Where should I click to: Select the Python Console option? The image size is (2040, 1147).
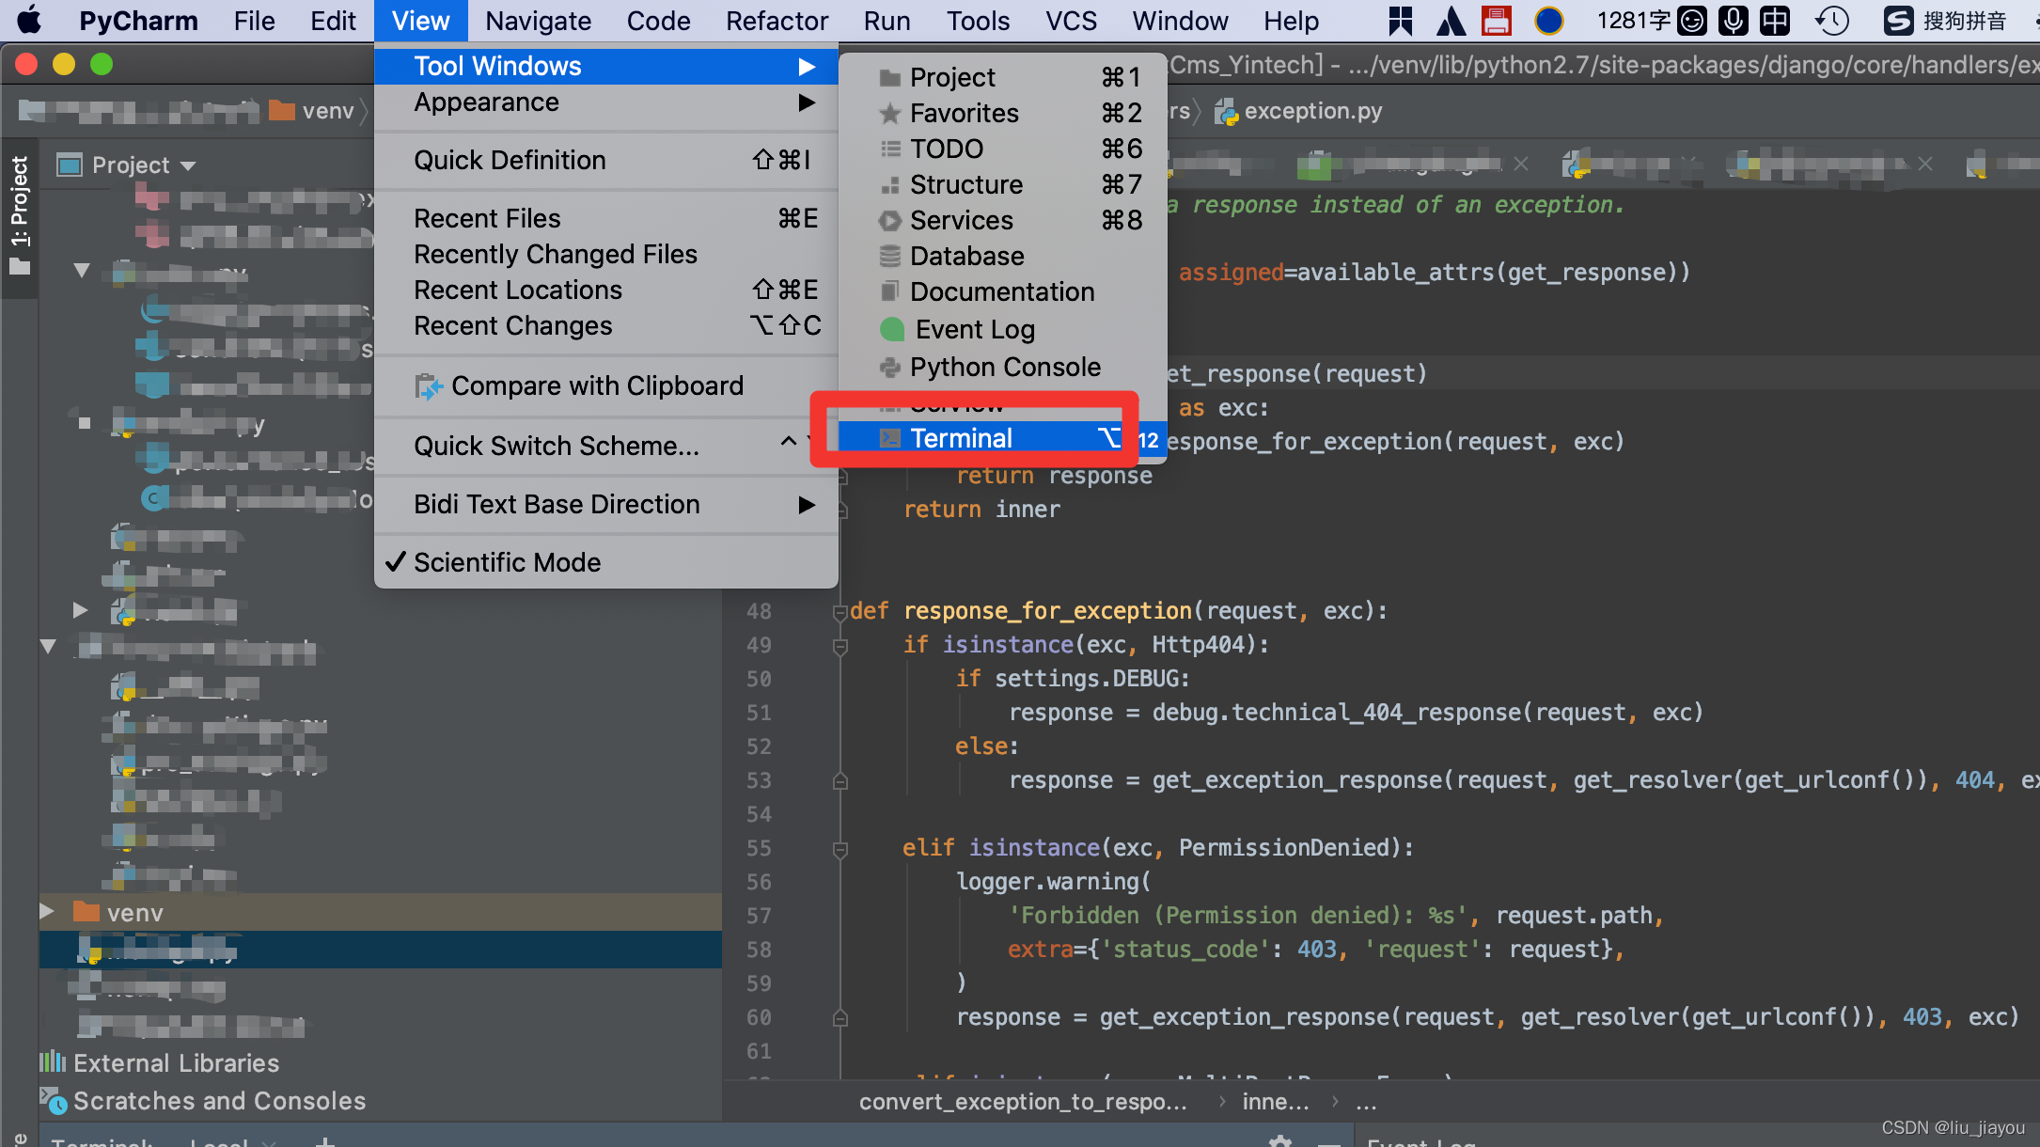(1006, 367)
